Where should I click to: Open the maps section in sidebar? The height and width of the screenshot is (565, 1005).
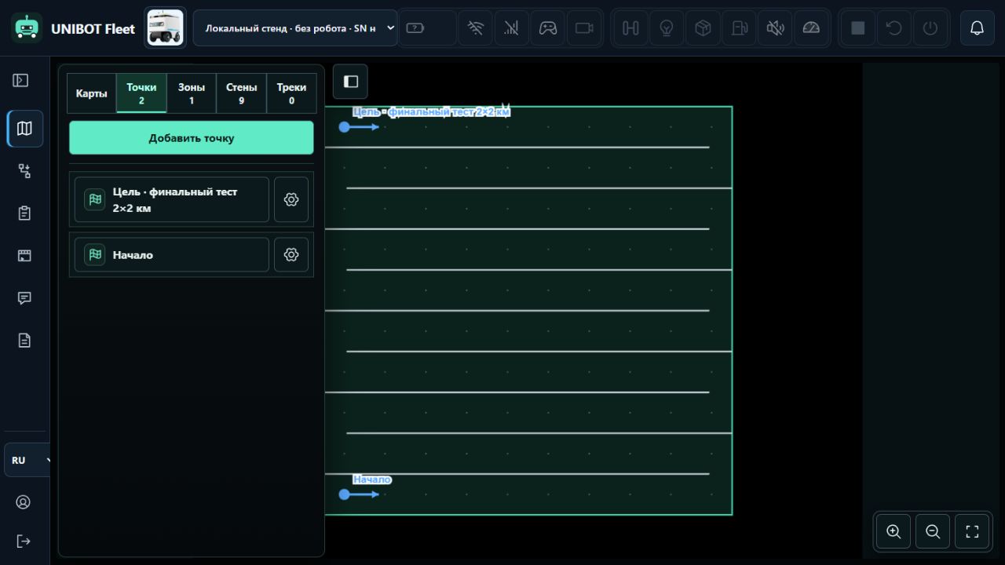click(24, 129)
